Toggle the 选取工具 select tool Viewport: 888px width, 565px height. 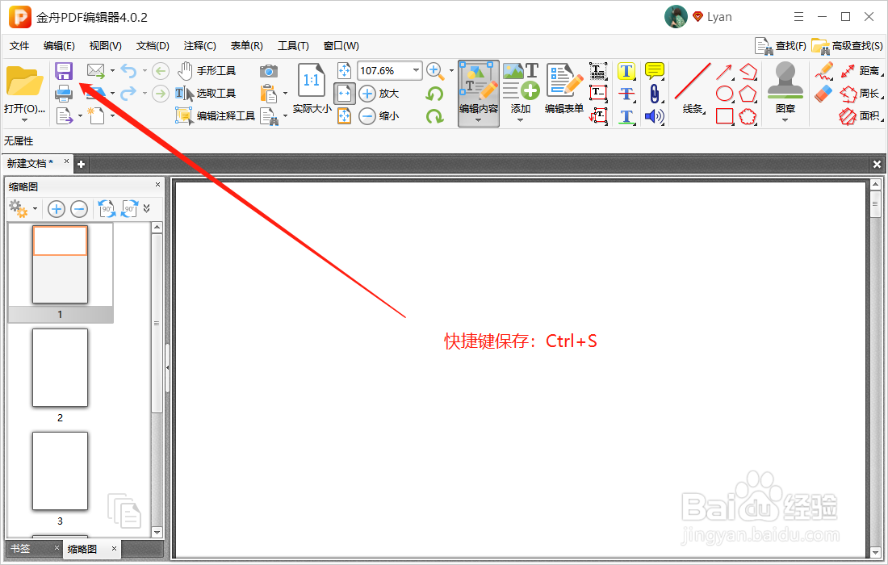click(206, 94)
